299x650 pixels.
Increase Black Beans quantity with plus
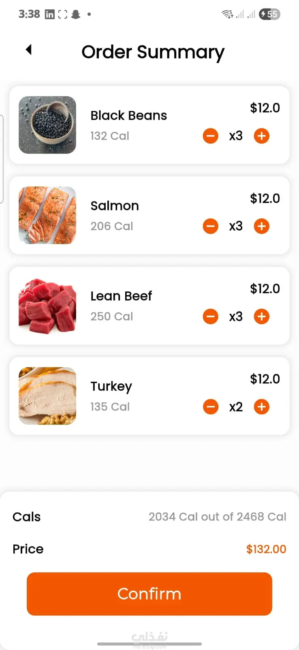point(262,136)
